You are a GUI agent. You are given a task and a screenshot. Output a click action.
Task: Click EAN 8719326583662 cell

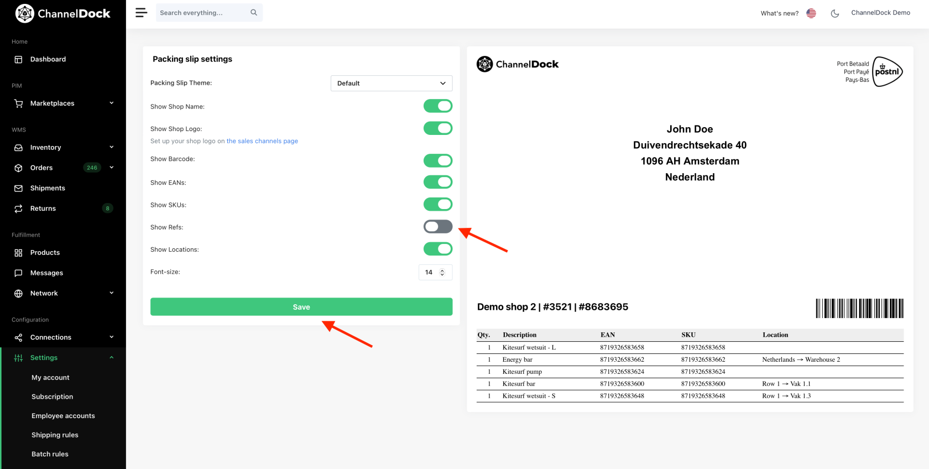pos(622,359)
